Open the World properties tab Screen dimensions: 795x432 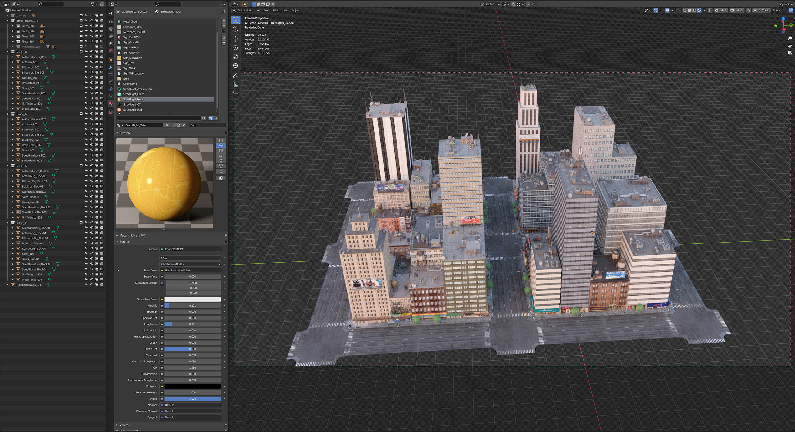point(111,51)
